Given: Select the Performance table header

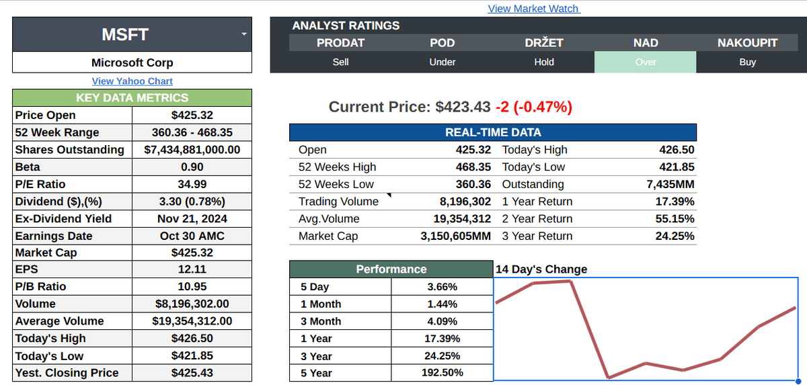Looking at the screenshot, I should tap(391, 269).
